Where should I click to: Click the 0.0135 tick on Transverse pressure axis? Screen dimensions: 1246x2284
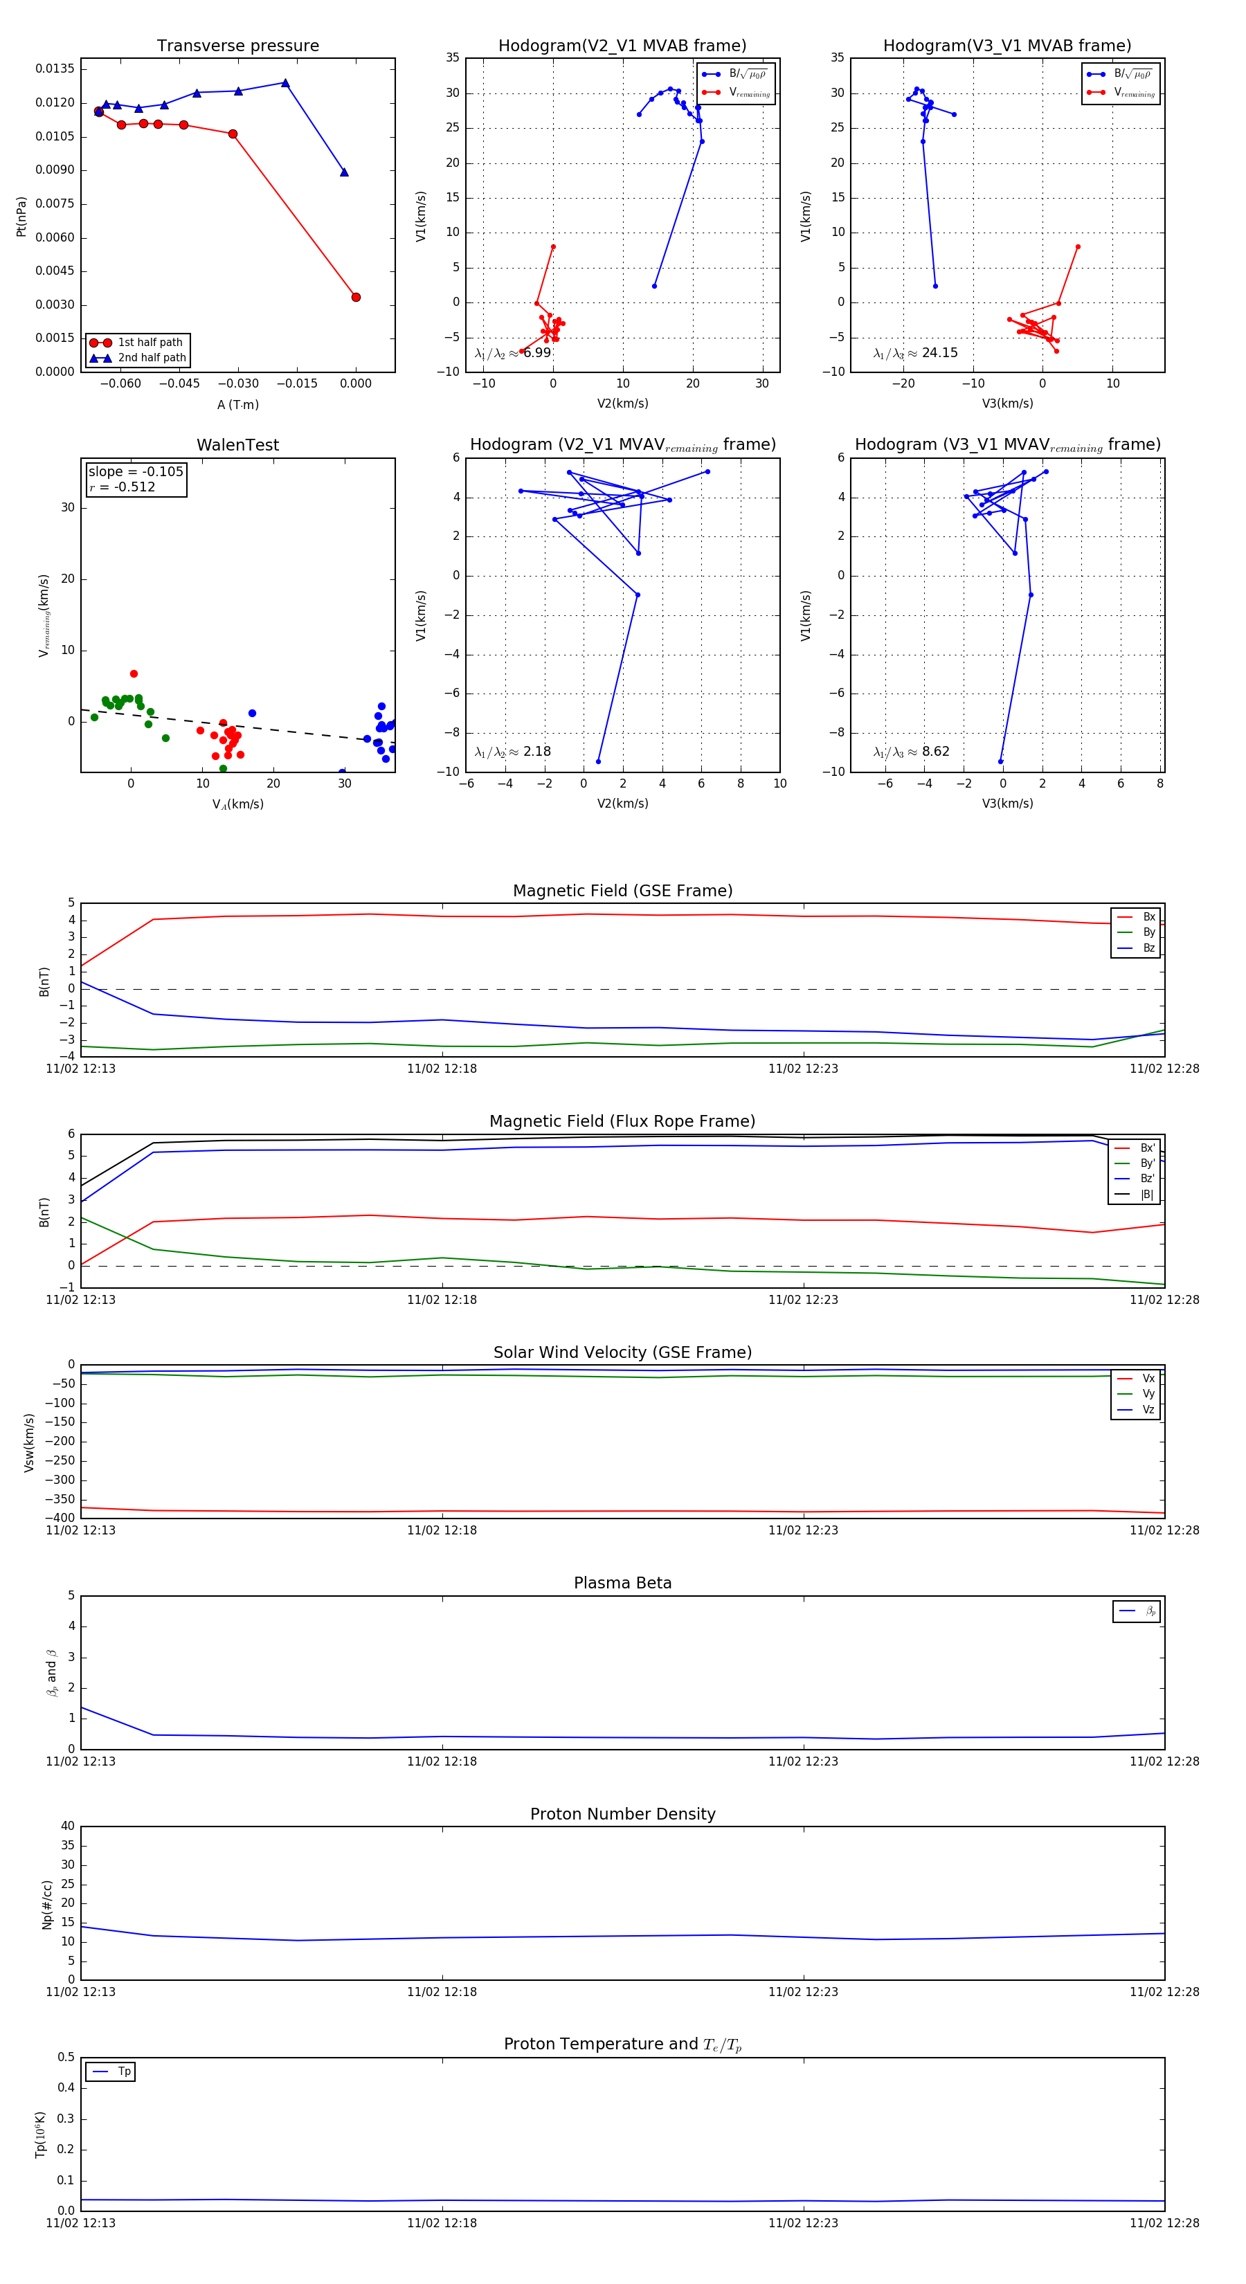tap(55, 69)
